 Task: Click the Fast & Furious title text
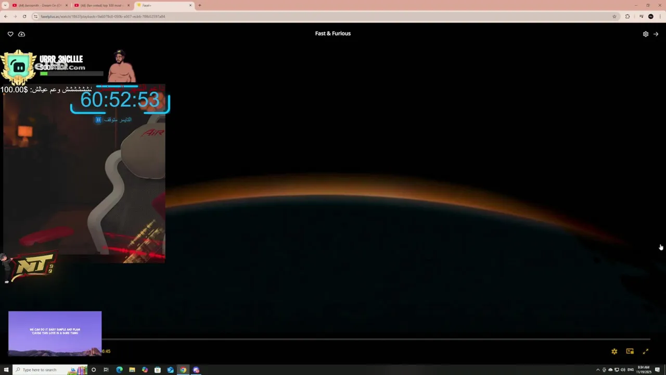coord(333,33)
